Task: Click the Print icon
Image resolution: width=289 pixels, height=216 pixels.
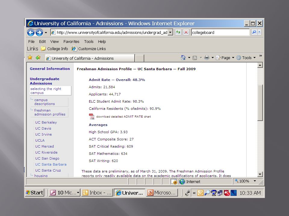Action: click(x=207, y=58)
